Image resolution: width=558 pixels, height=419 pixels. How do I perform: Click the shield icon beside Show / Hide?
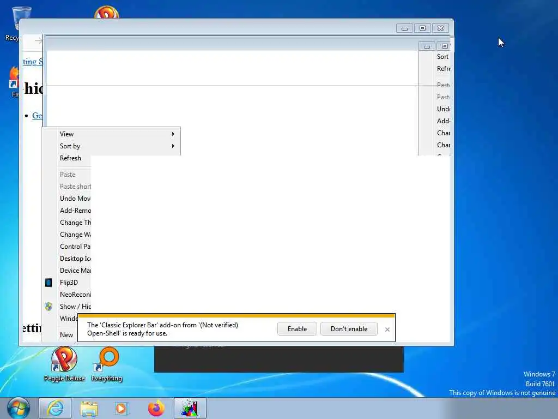pyautogui.click(x=48, y=307)
